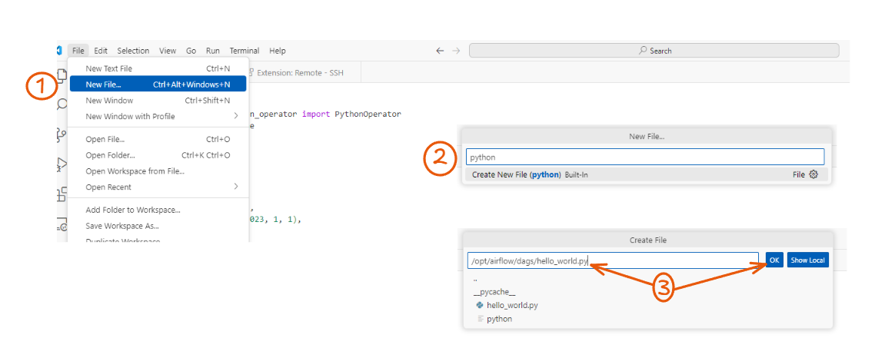Choose Open Workspace from File...
This screenshot has width=875, height=358.
158,171
